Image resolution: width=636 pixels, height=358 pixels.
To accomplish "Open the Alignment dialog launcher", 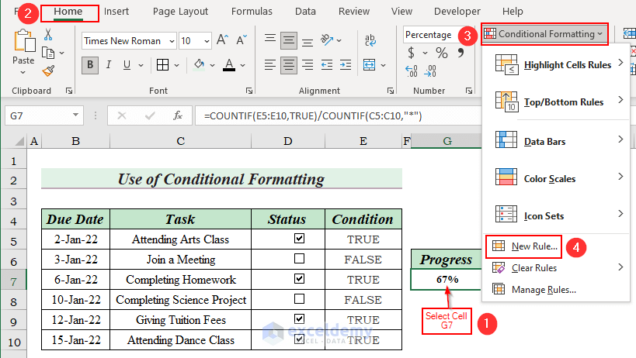I will tap(390, 91).
